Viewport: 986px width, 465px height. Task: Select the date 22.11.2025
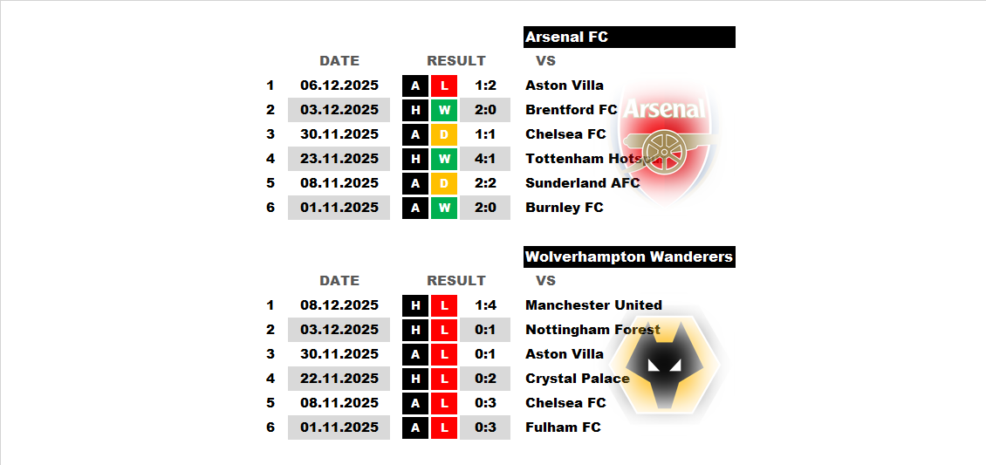point(339,379)
